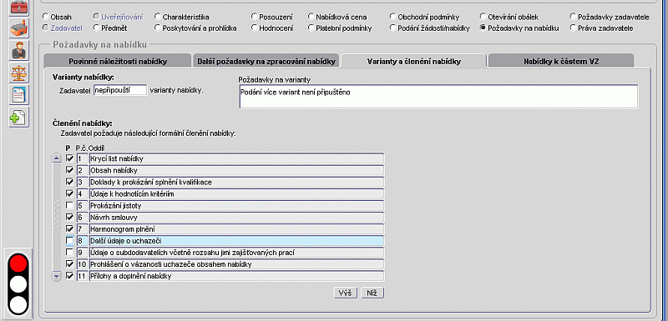Select the Požadavky zadavatele radio button
Screen dimensions: 668x321
click(x=573, y=18)
